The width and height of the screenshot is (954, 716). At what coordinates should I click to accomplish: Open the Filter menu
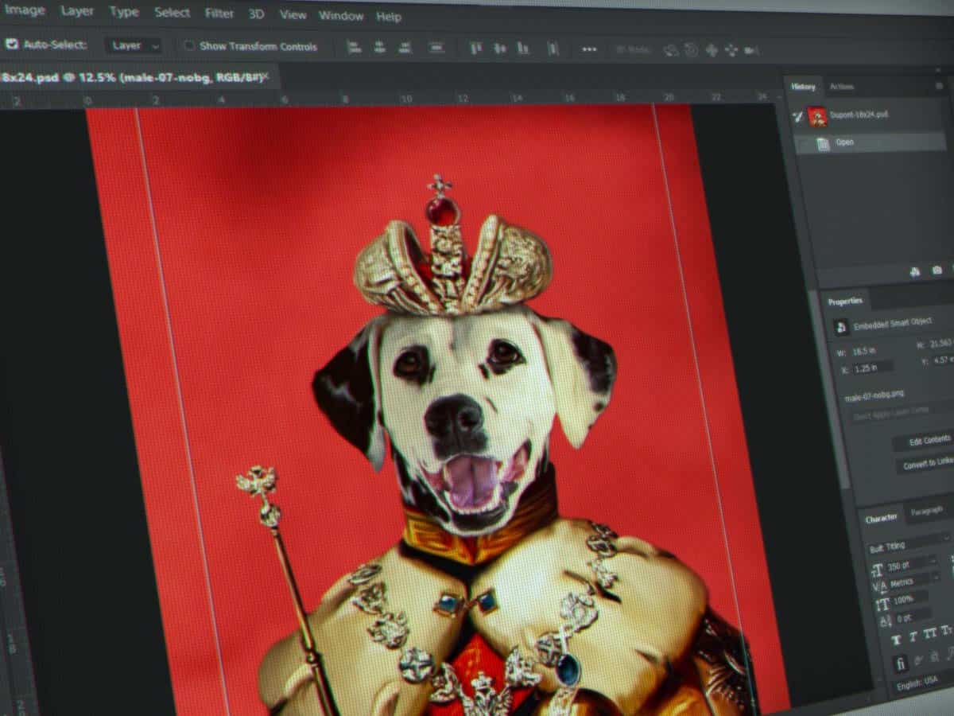coord(219,14)
